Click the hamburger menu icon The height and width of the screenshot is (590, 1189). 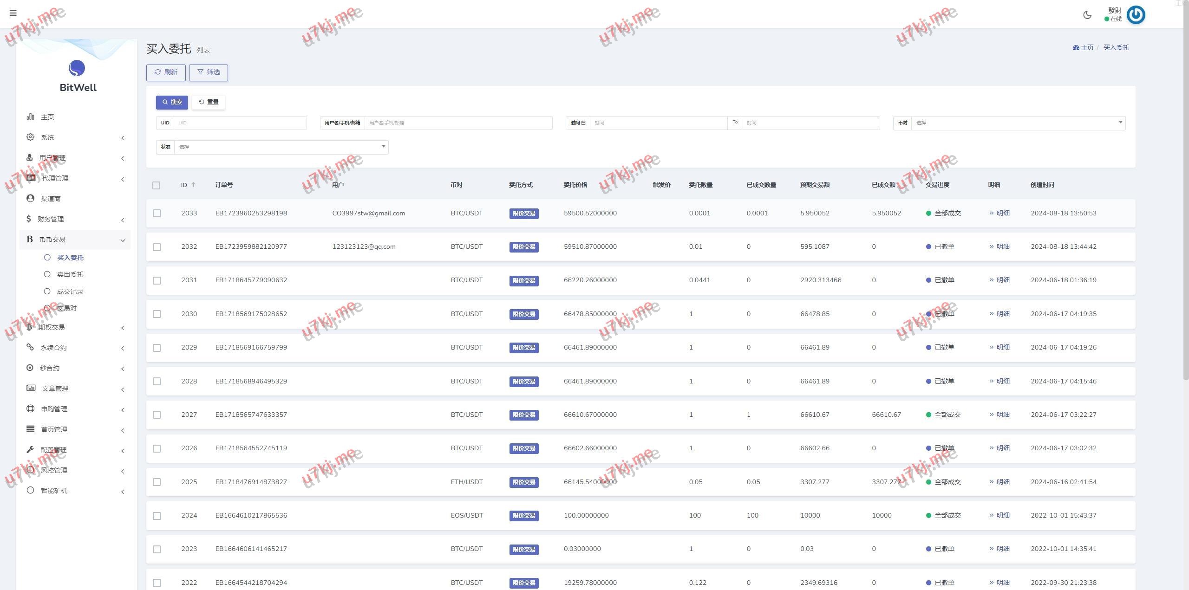[13, 13]
